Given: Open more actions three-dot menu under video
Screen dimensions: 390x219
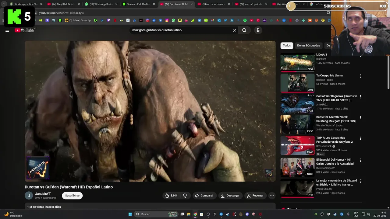Looking at the screenshot, I should (272, 196).
